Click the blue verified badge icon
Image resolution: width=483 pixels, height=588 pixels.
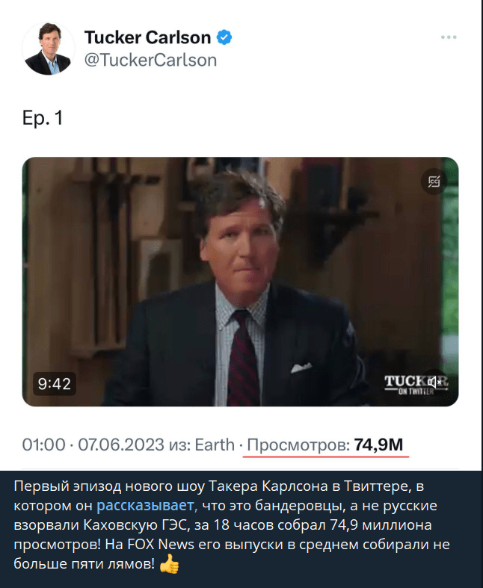pyautogui.click(x=224, y=37)
